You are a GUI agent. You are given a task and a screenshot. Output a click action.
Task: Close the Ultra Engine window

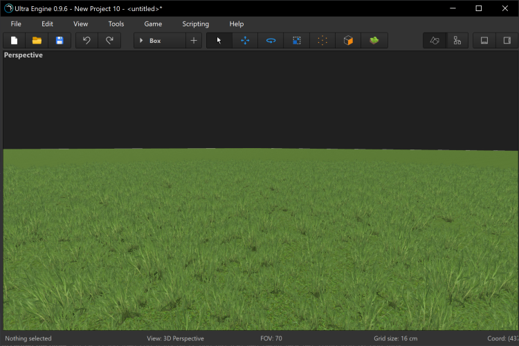coord(504,8)
